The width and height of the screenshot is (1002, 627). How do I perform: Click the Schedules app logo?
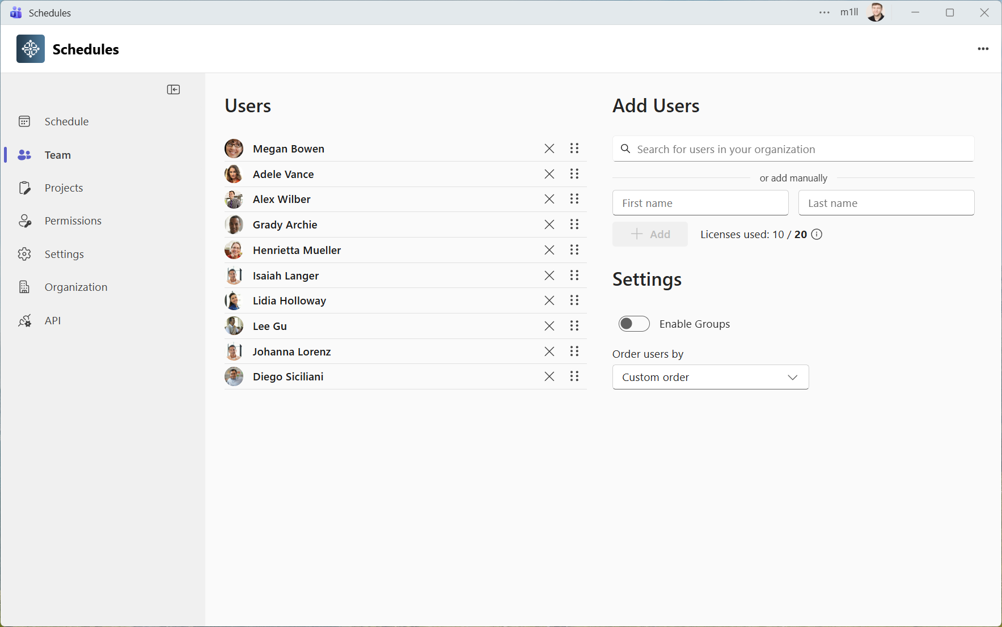[31, 49]
